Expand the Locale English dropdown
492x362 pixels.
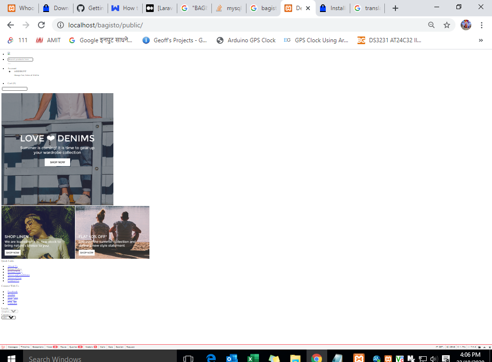pyautogui.click(x=10, y=311)
